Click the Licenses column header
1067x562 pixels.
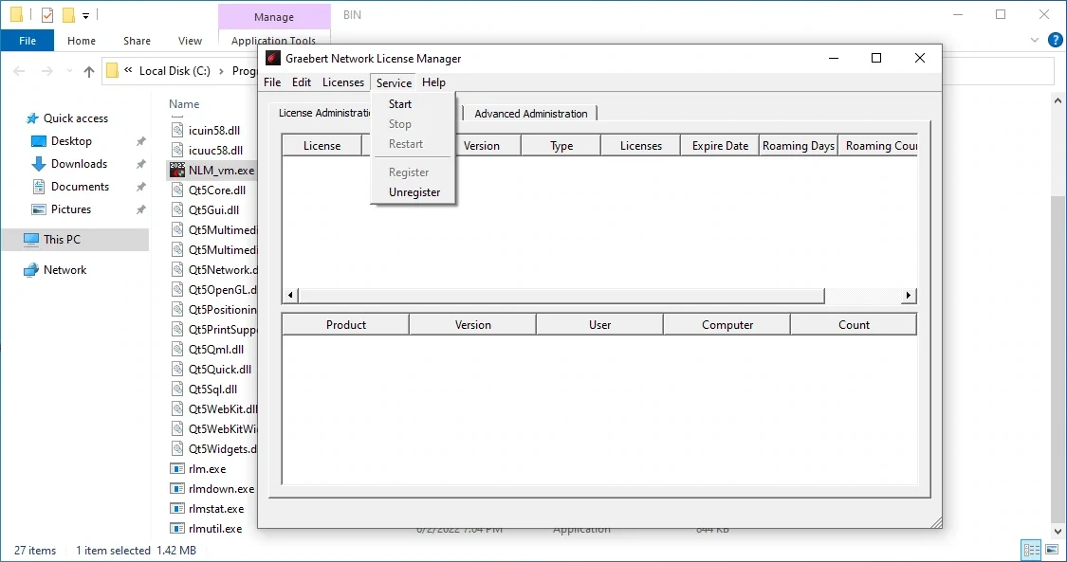click(641, 145)
